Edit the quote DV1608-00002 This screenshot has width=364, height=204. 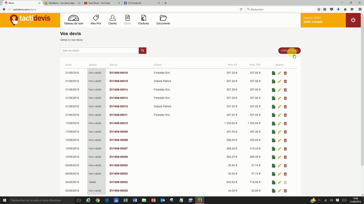(279, 191)
